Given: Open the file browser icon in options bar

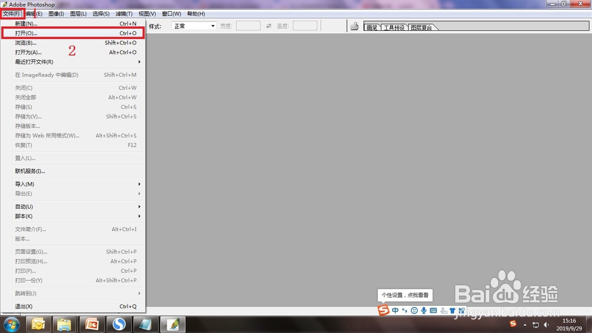Looking at the screenshot, I should 354,26.
